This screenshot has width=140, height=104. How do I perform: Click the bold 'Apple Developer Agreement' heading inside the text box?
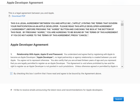point(29,45)
